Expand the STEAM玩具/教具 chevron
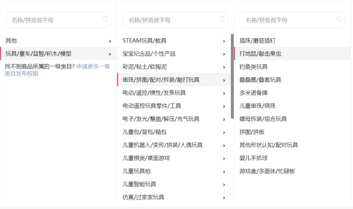This screenshot has height=209, width=353. tap(224, 41)
